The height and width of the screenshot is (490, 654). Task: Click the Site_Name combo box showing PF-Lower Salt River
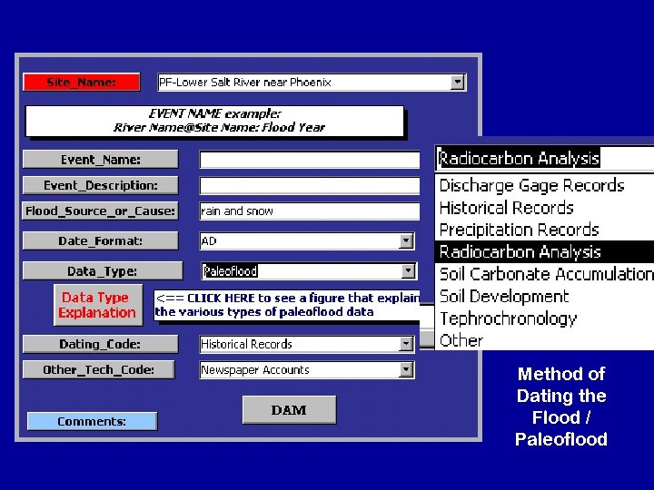click(x=312, y=82)
